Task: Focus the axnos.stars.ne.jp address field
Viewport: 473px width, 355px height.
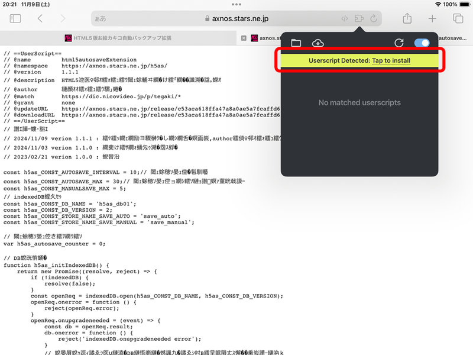Action: point(237,19)
